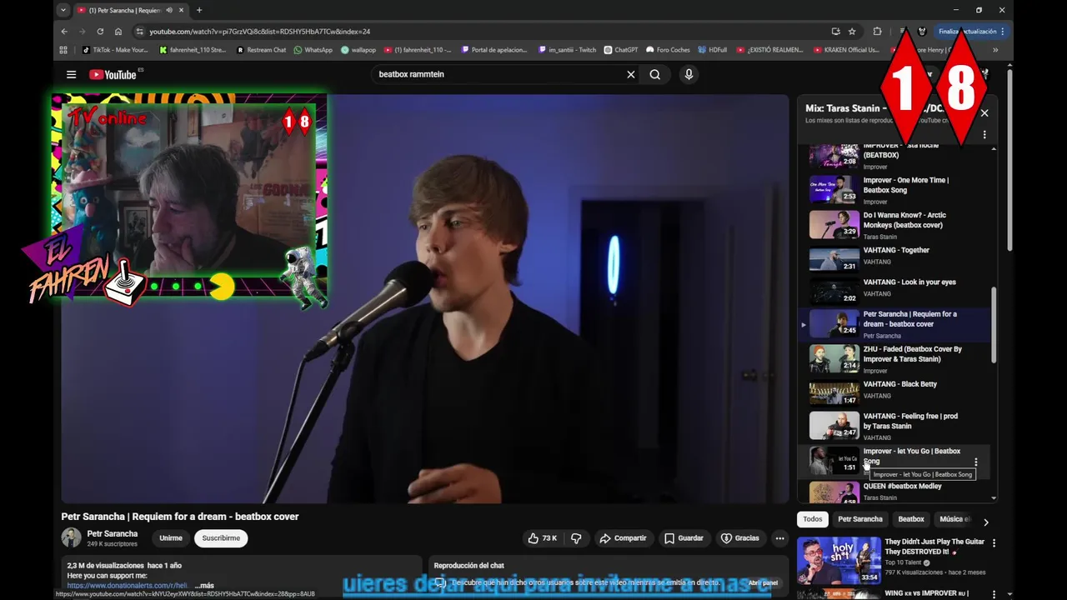This screenshot has height=600, width=1067.
Task: Clear the search text with X
Action: 631,74
